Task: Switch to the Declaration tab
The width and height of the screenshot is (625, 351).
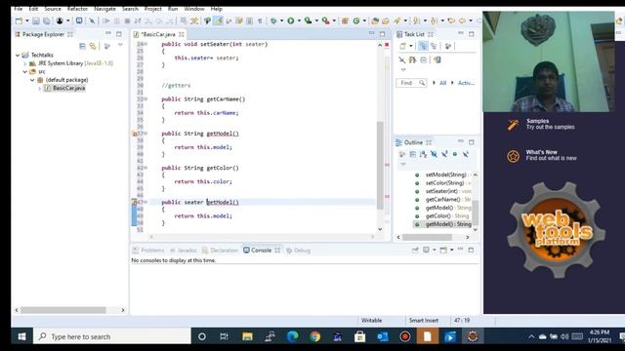Action: (x=220, y=251)
